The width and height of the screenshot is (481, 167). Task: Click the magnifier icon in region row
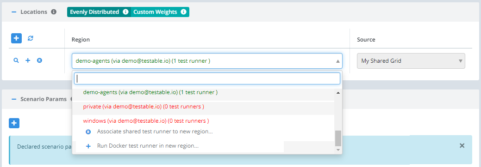[16, 60]
